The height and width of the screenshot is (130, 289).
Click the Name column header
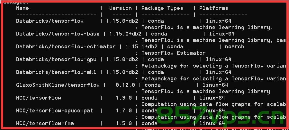tap(23, 8)
